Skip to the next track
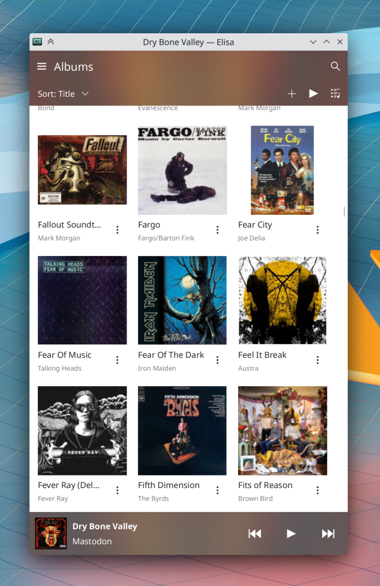Image resolution: width=380 pixels, height=586 pixels. [328, 534]
